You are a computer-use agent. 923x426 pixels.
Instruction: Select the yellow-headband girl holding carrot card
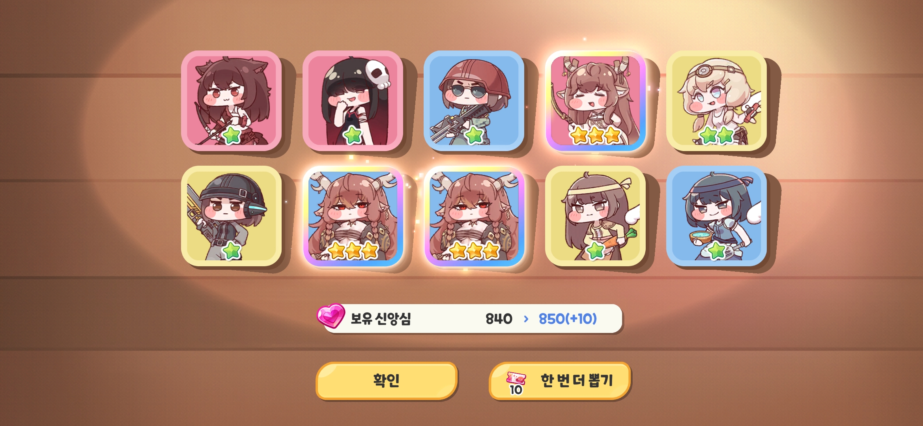[595, 216]
